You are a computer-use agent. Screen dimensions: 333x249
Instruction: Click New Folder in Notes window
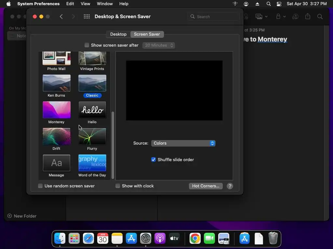click(x=22, y=216)
